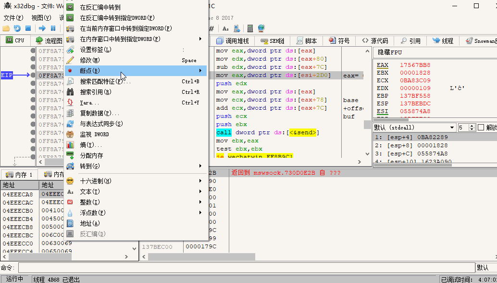The width and height of the screenshot is (497, 283).
Task: Open the 脚本 tab
Action: click(307, 40)
